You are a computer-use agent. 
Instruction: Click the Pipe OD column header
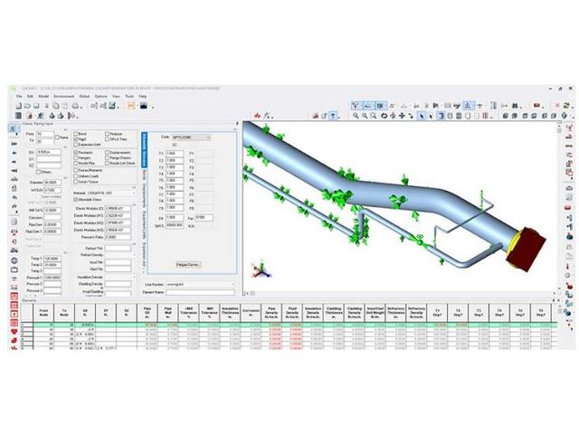tap(147, 311)
